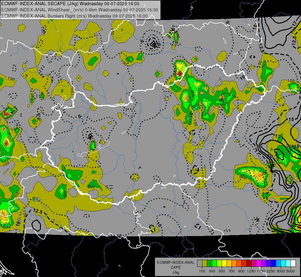Image resolution: width=301 pixels, height=277 pixels.
Task: Click the legend tick value 700
Action: pos(232,271)
